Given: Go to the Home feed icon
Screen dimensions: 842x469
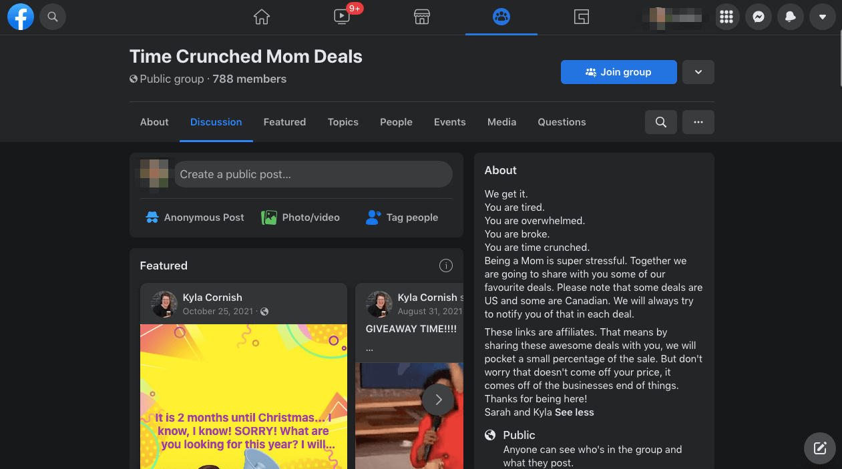Looking at the screenshot, I should point(262,17).
